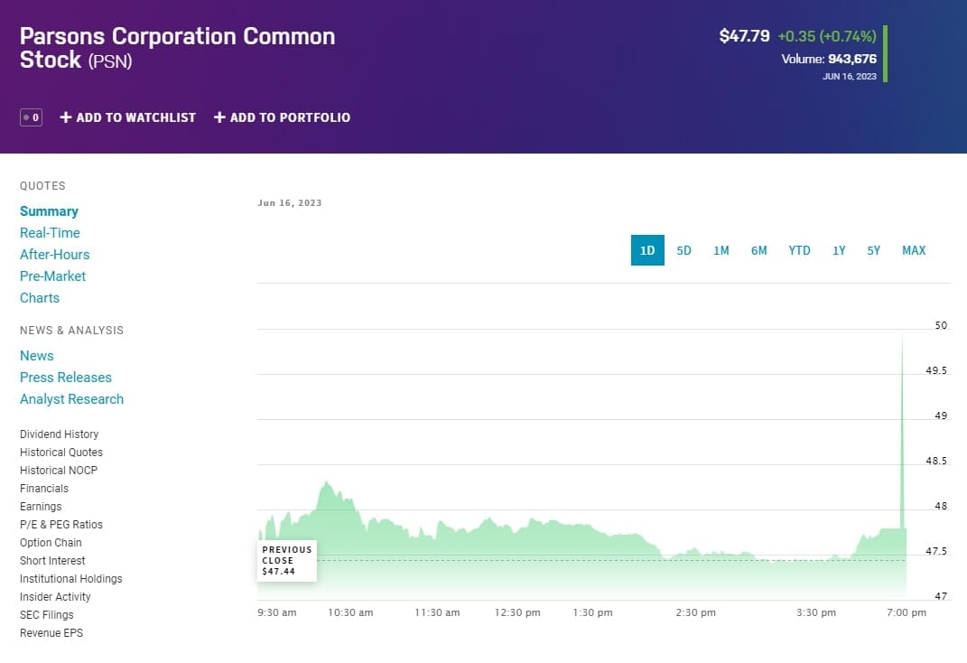Click the comment count bubble icon

click(31, 117)
